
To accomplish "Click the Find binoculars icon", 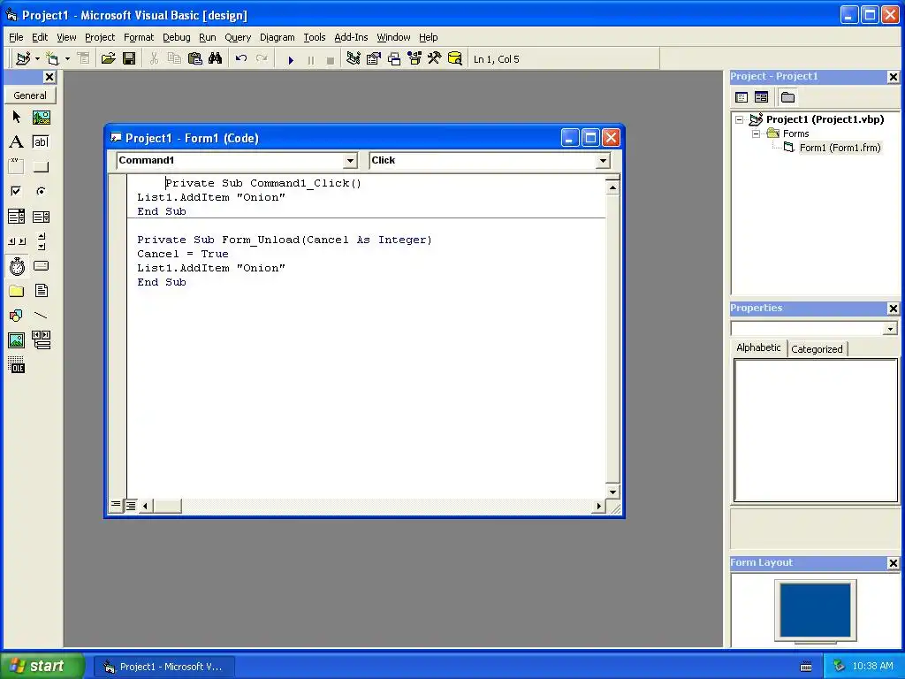I will point(216,59).
